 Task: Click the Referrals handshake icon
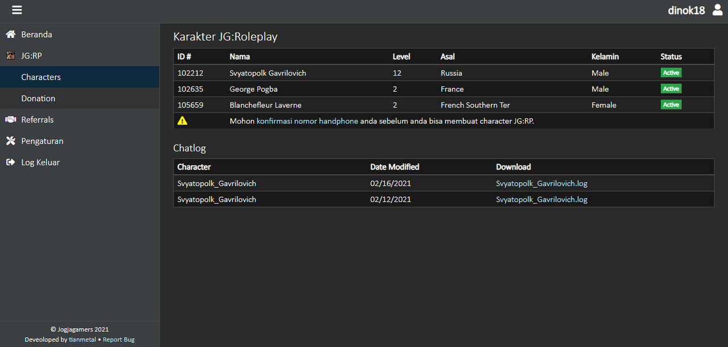[x=10, y=119]
